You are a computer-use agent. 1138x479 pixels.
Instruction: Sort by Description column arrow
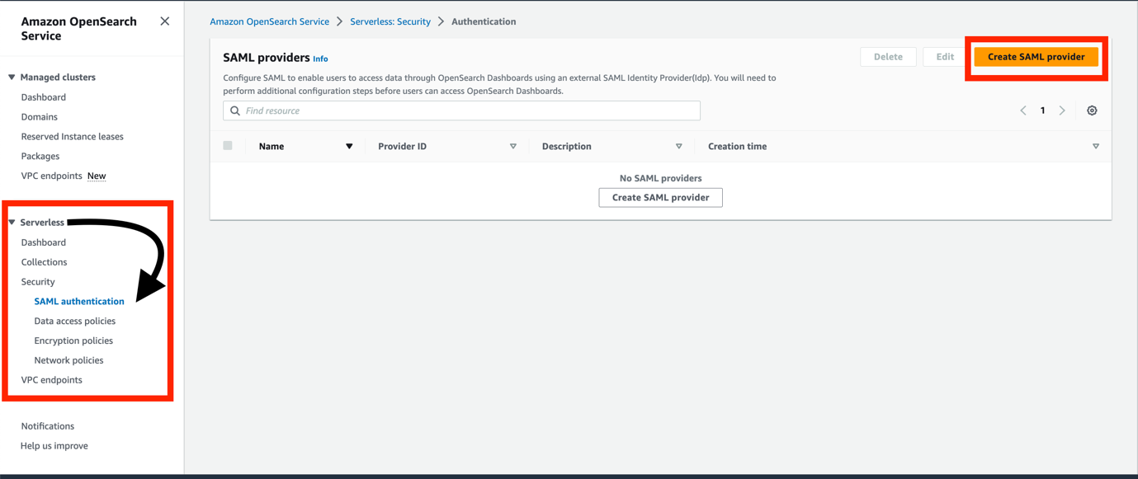[x=679, y=147]
